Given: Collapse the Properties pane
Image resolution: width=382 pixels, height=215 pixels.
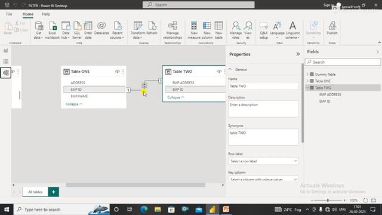Looking at the screenshot, I should tap(298, 54).
